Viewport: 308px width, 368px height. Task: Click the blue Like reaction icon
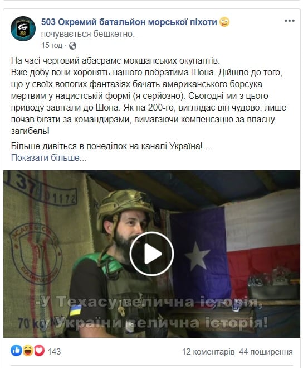[x=16, y=351]
